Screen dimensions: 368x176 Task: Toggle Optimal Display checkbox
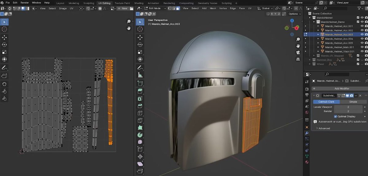335,117
